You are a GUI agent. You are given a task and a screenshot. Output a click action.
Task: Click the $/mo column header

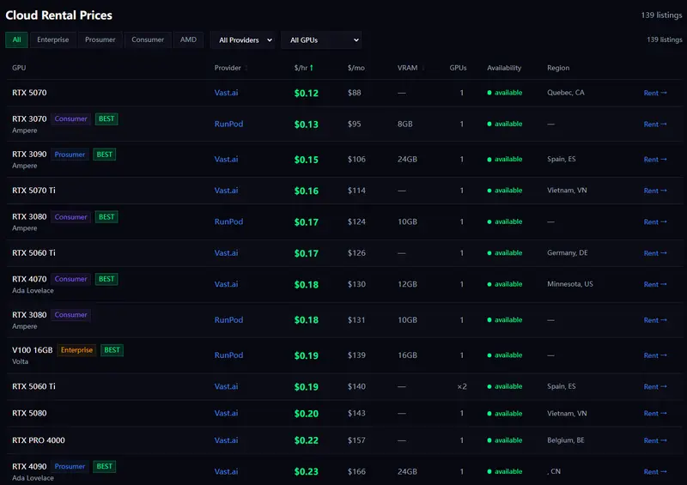click(356, 68)
